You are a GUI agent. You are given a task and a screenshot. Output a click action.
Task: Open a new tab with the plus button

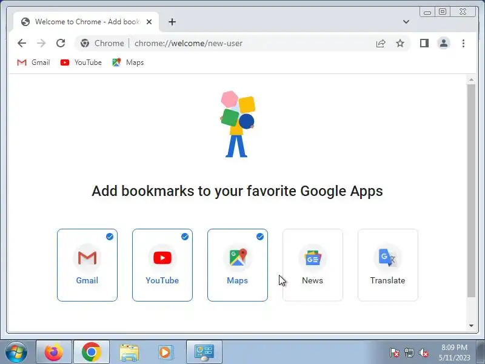coord(172,22)
